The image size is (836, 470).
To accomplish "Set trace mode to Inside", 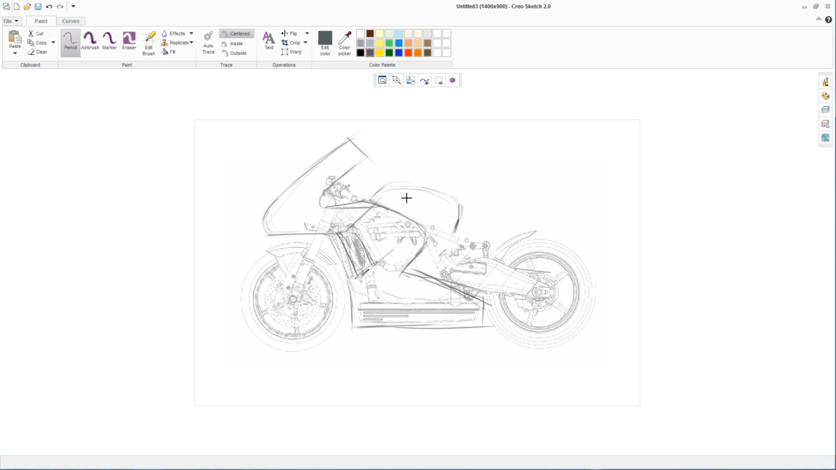I will pyautogui.click(x=233, y=43).
